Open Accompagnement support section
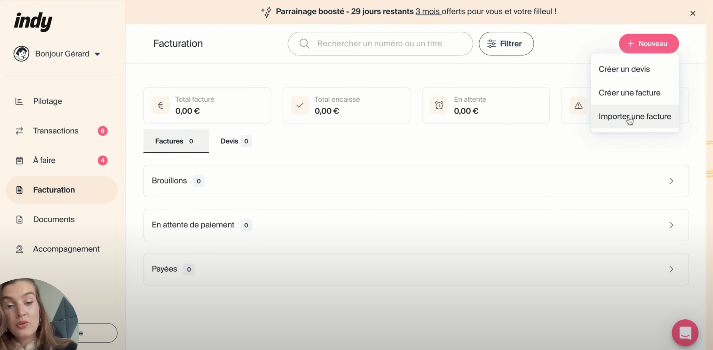The height and width of the screenshot is (350, 713). tap(66, 249)
